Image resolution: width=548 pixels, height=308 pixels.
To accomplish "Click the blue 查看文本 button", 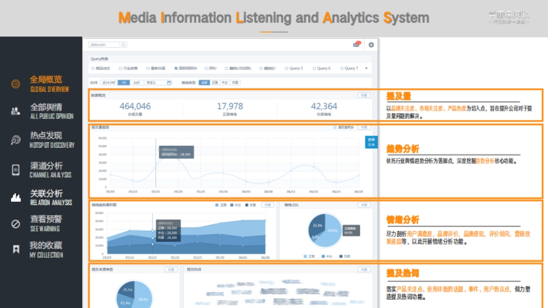I will pyautogui.click(x=371, y=142).
